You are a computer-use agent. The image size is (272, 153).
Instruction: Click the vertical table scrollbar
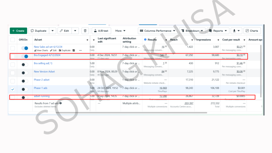(x=261, y=71)
